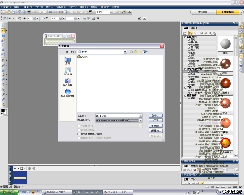Open the 儲存於 location dropdown
The image size is (244, 195).
125,52
